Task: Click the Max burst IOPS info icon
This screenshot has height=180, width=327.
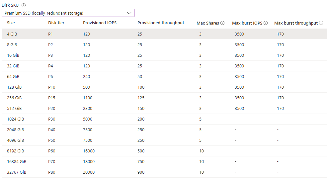Action: 266,23
